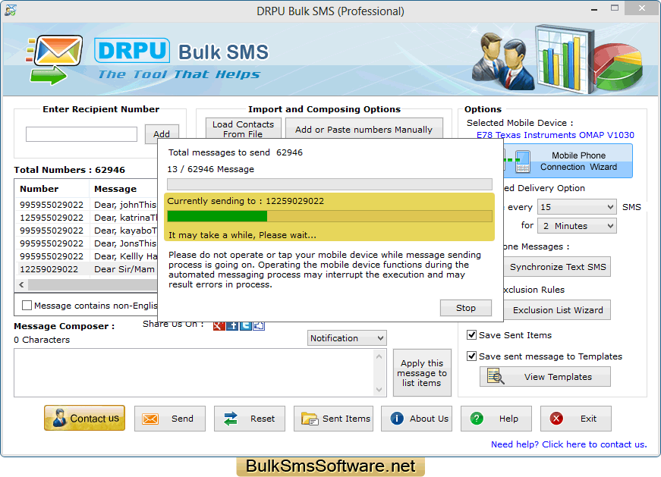
Task: Minimize the DRPU Bulk SMS window
Action: click(594, 8)
